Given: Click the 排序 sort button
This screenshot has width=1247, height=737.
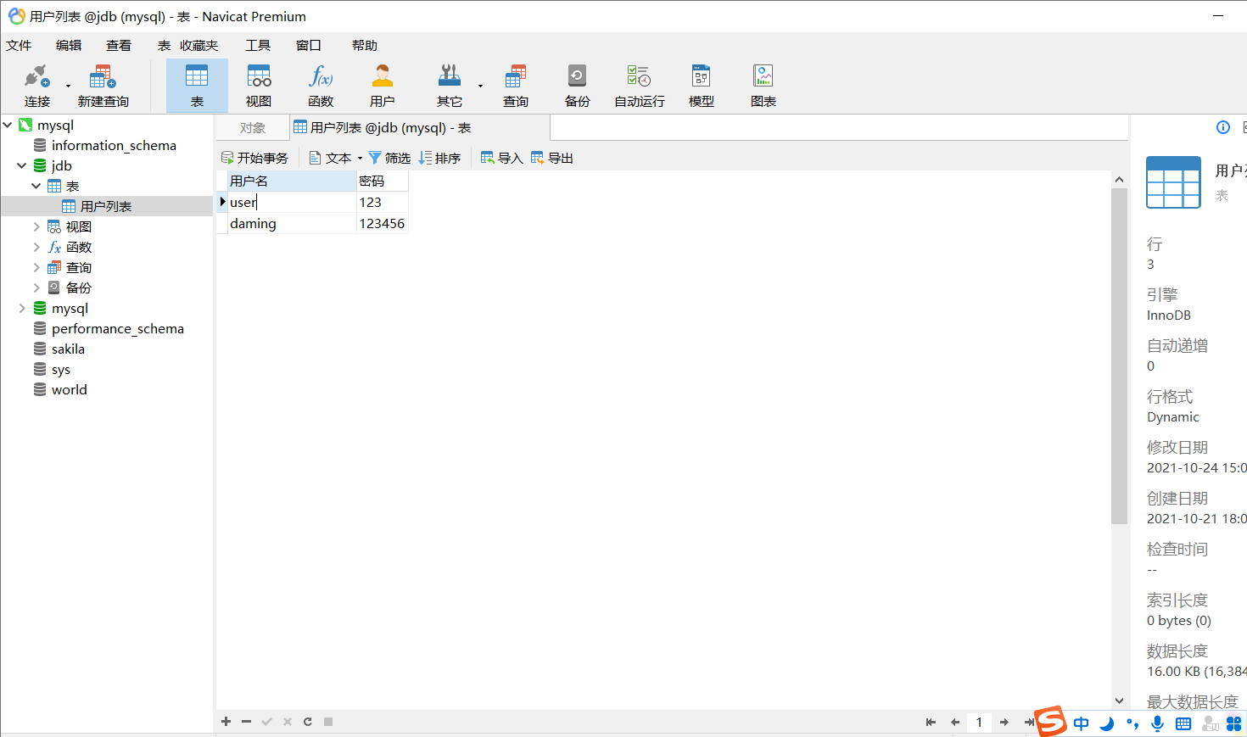Looking at the screenshot, I should [x=439, y=158].
